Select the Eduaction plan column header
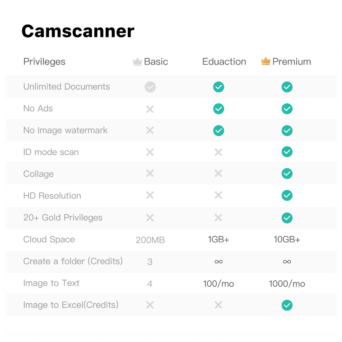 [224, 62]
